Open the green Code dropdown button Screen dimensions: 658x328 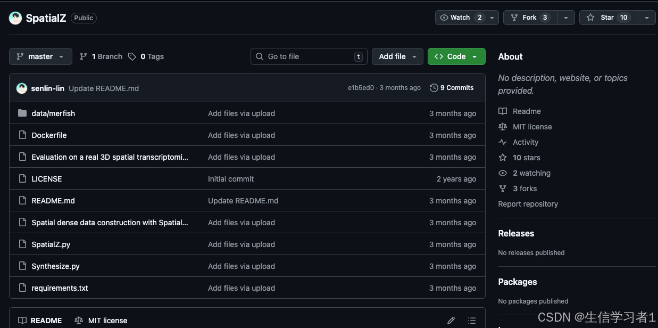click(456, 56)
